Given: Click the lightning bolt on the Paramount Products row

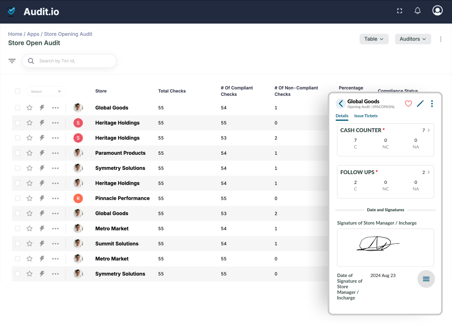Looking at the screenshot, I should pos(42,153).
